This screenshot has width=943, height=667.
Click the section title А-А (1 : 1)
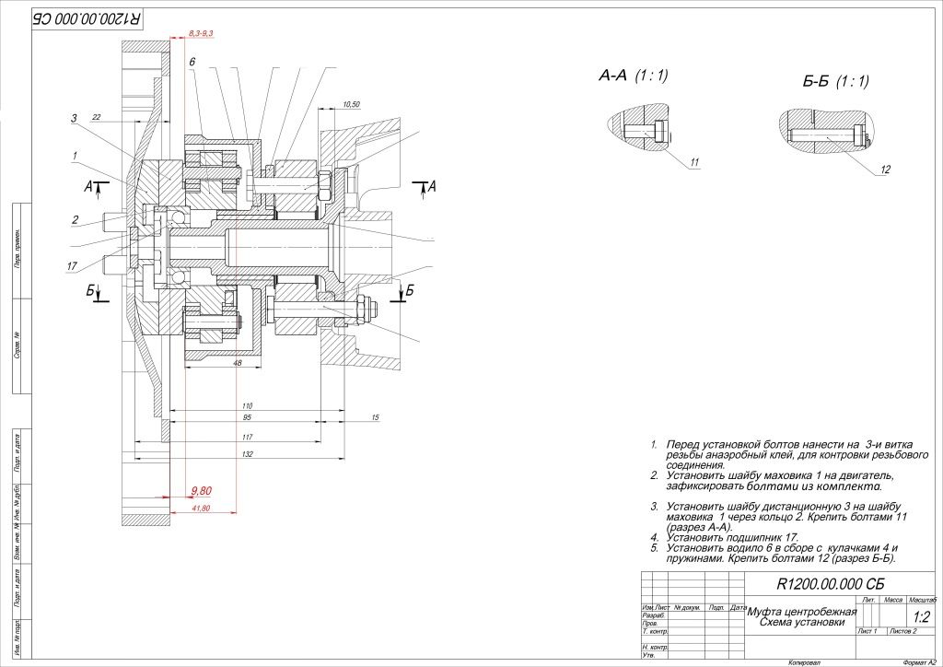point(634,77)
